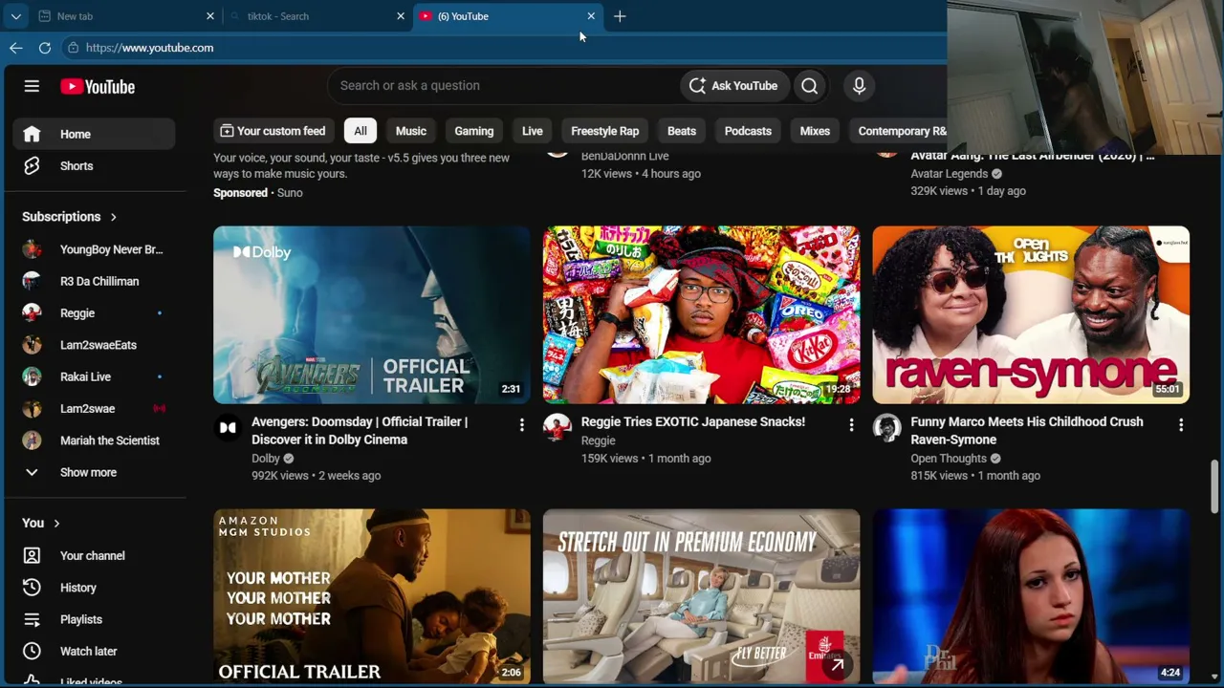Open YoungBoy Never Br... channel subscription
Image resolution: width=1224 pixels, height=688 pixels.
tap(94, 249)
